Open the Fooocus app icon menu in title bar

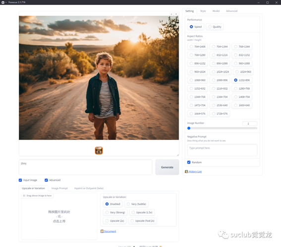coord(3,2)
